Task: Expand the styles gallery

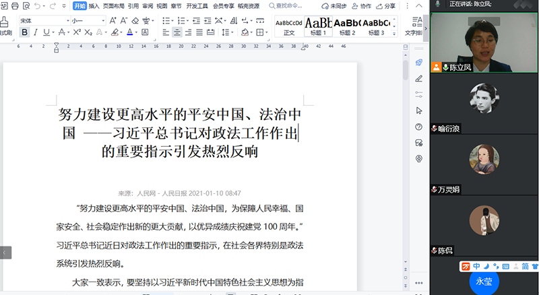Action: [394, 34]
